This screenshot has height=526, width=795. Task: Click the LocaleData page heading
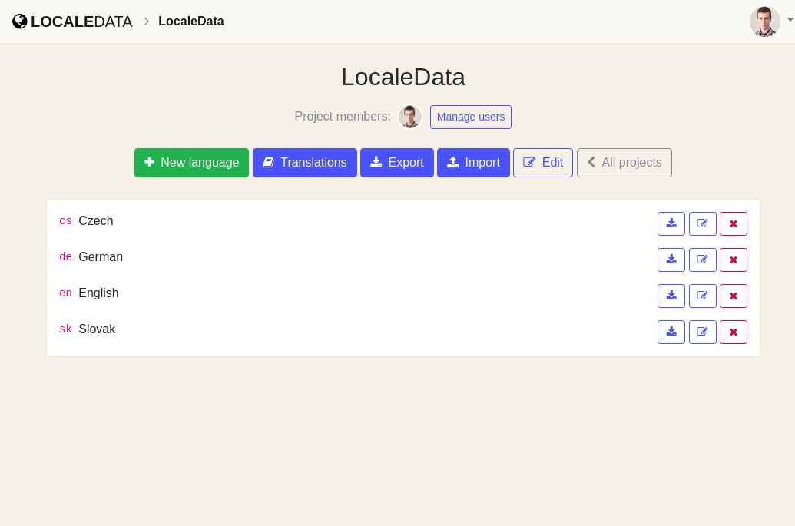[403, 77]
